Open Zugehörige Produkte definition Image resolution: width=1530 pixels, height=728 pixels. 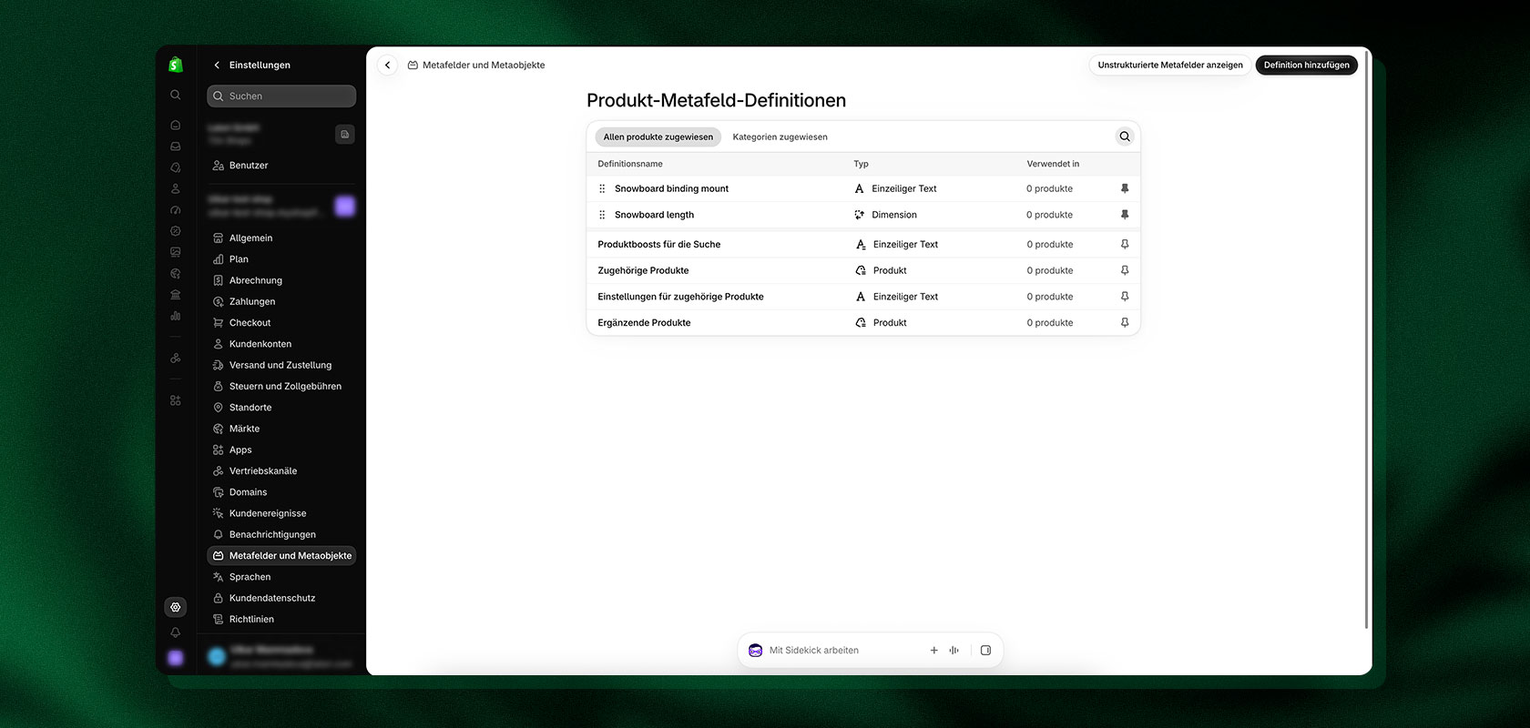(x=863, y=270)
